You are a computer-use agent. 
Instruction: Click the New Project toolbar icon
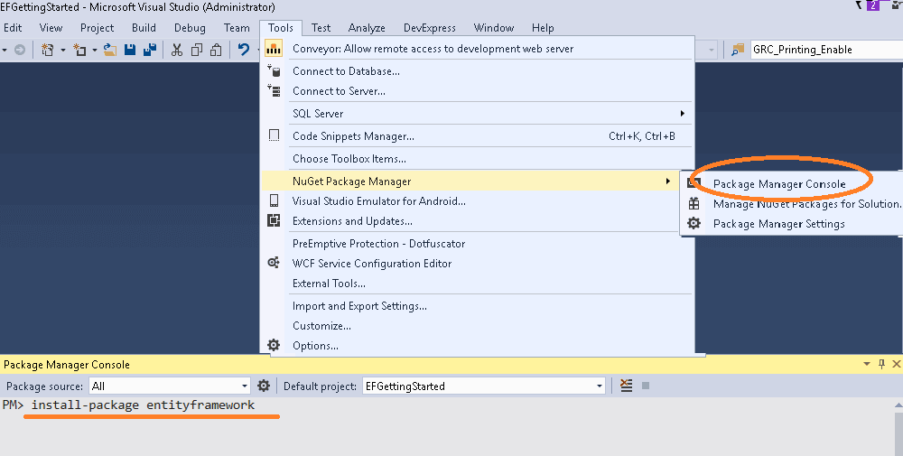click(48, 50)
